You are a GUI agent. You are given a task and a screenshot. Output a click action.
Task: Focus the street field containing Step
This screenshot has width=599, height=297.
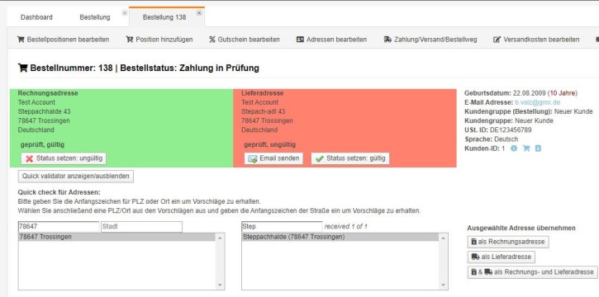(282, 227)
